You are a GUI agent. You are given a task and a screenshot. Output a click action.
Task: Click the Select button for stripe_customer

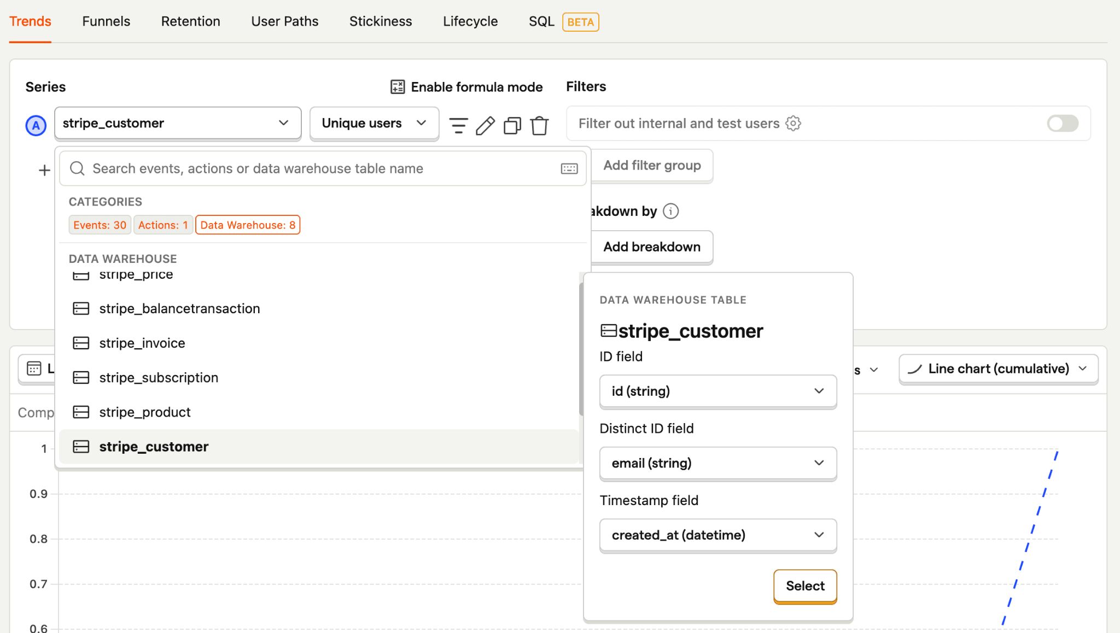coord(806,585)
